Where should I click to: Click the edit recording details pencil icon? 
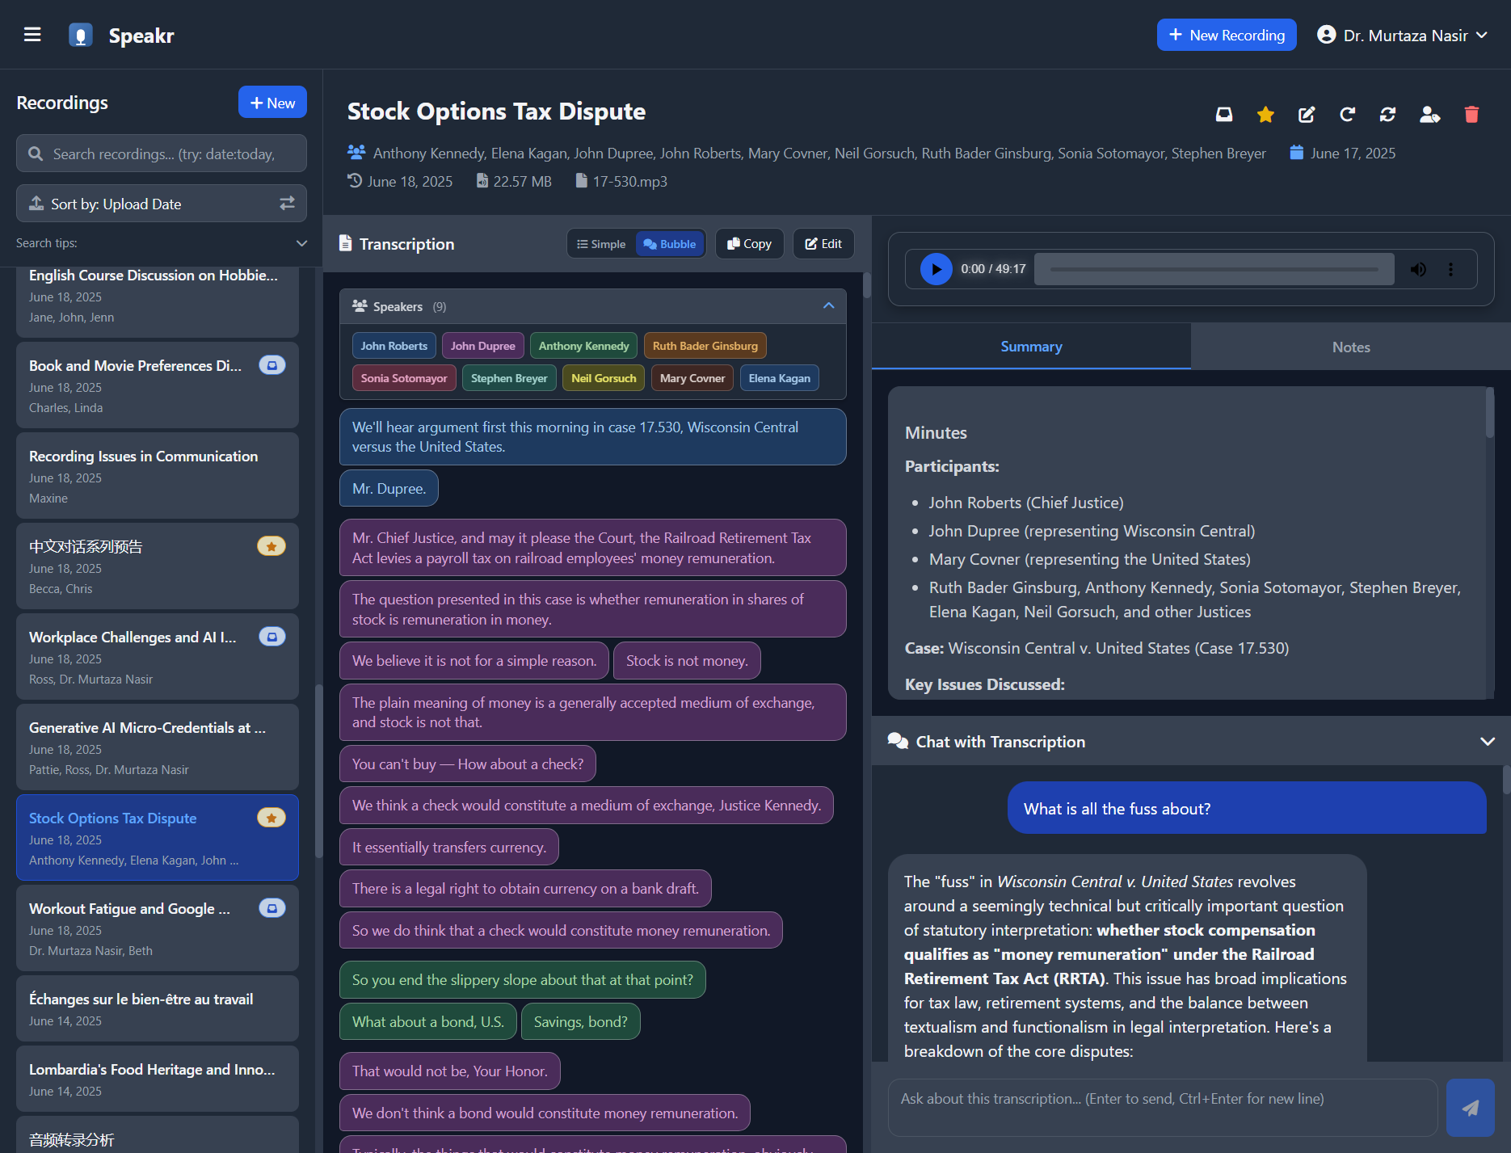point(1307,115)
